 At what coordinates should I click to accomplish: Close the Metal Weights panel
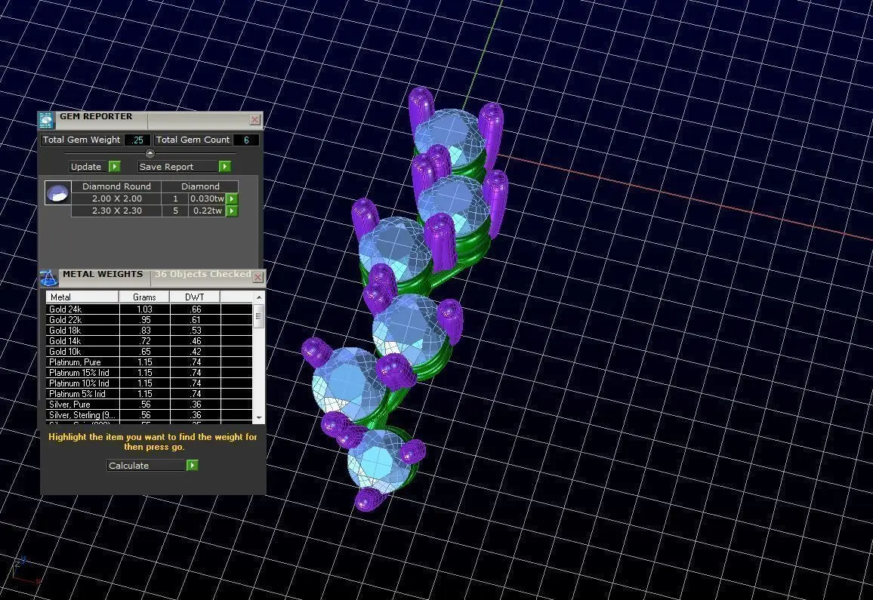pyautogui.click(x=258, y=277)
